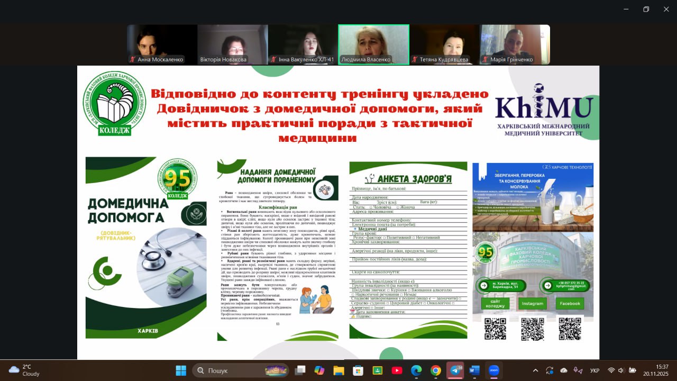
Task: Open Task View in taskbar
Action: coord(300,370)
